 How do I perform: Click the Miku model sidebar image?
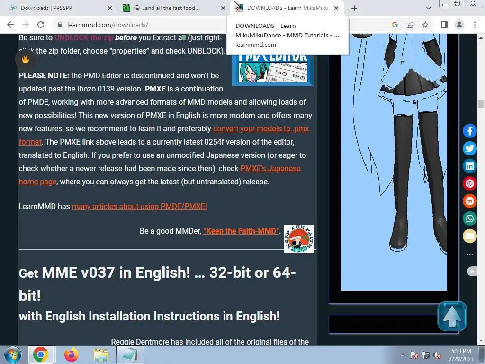tap(394, 162)
